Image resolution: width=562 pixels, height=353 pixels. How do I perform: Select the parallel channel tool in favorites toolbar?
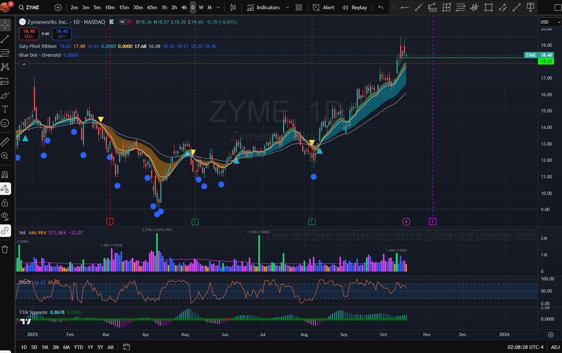pyautogui.click(x=503, y=7)
